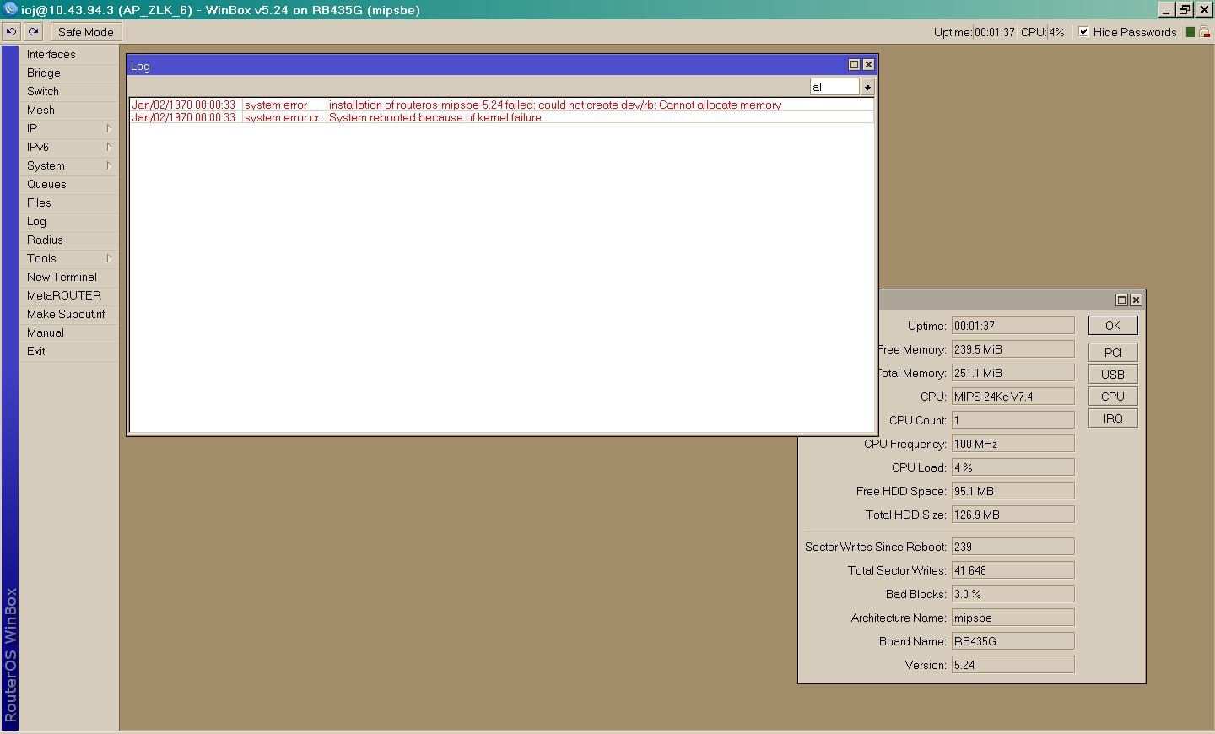Image resolution: width=1215 pixels, height=734 pixels.
Task: Click Exit in sidebar
Action: coord(68,351)
